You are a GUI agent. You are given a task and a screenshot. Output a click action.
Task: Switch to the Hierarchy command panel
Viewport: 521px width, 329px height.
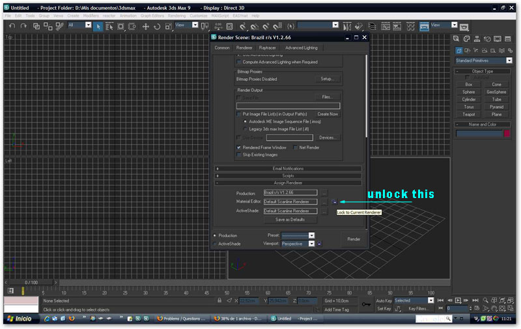click(477, 39)
